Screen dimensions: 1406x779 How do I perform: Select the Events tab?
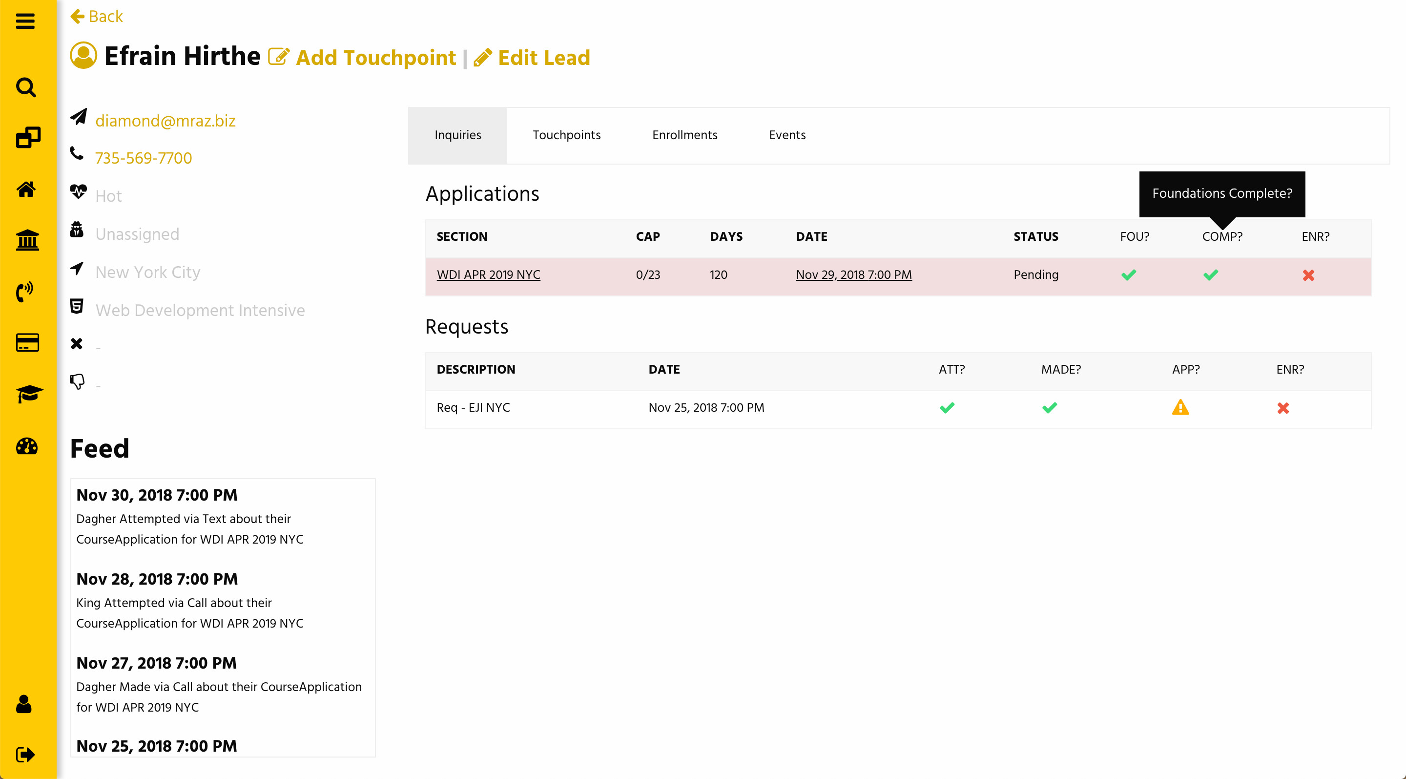[787, 135]
